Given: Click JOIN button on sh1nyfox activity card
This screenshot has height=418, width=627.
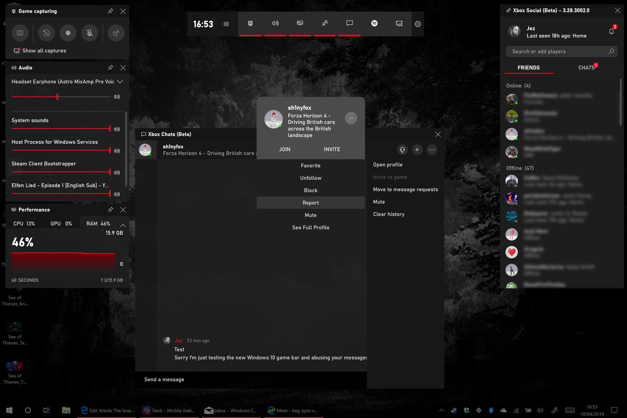Looking at the screenshot, I should pos(284,149).
